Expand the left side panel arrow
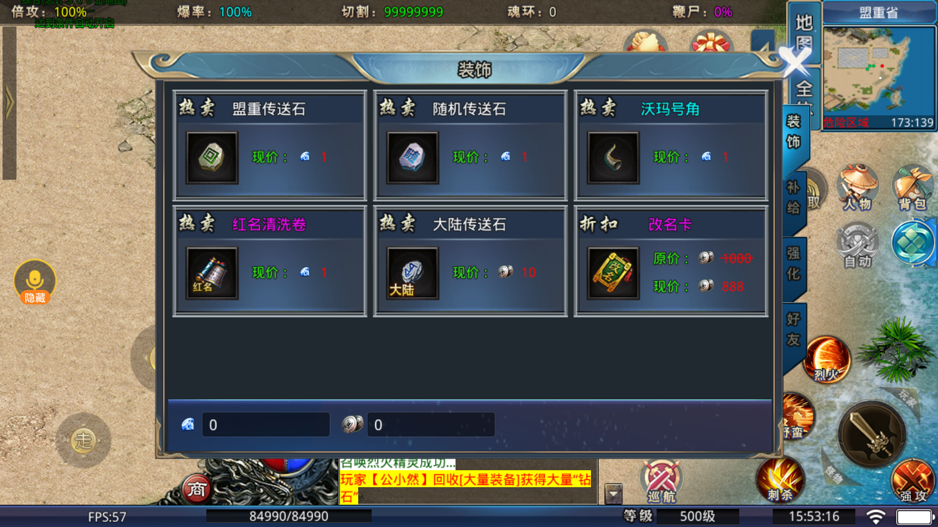This screenshot has height=527, width=938. (9, 103)
